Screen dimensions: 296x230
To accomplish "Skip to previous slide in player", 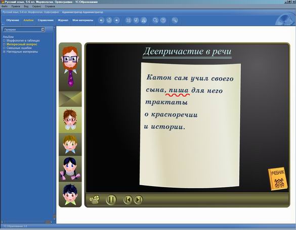I will click(128, 200).
